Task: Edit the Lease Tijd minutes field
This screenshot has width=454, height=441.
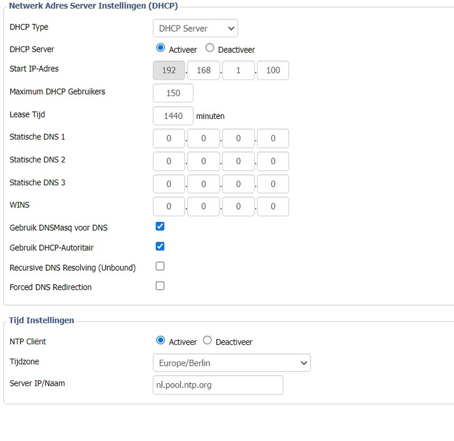Action: click(x=173, y=116)
